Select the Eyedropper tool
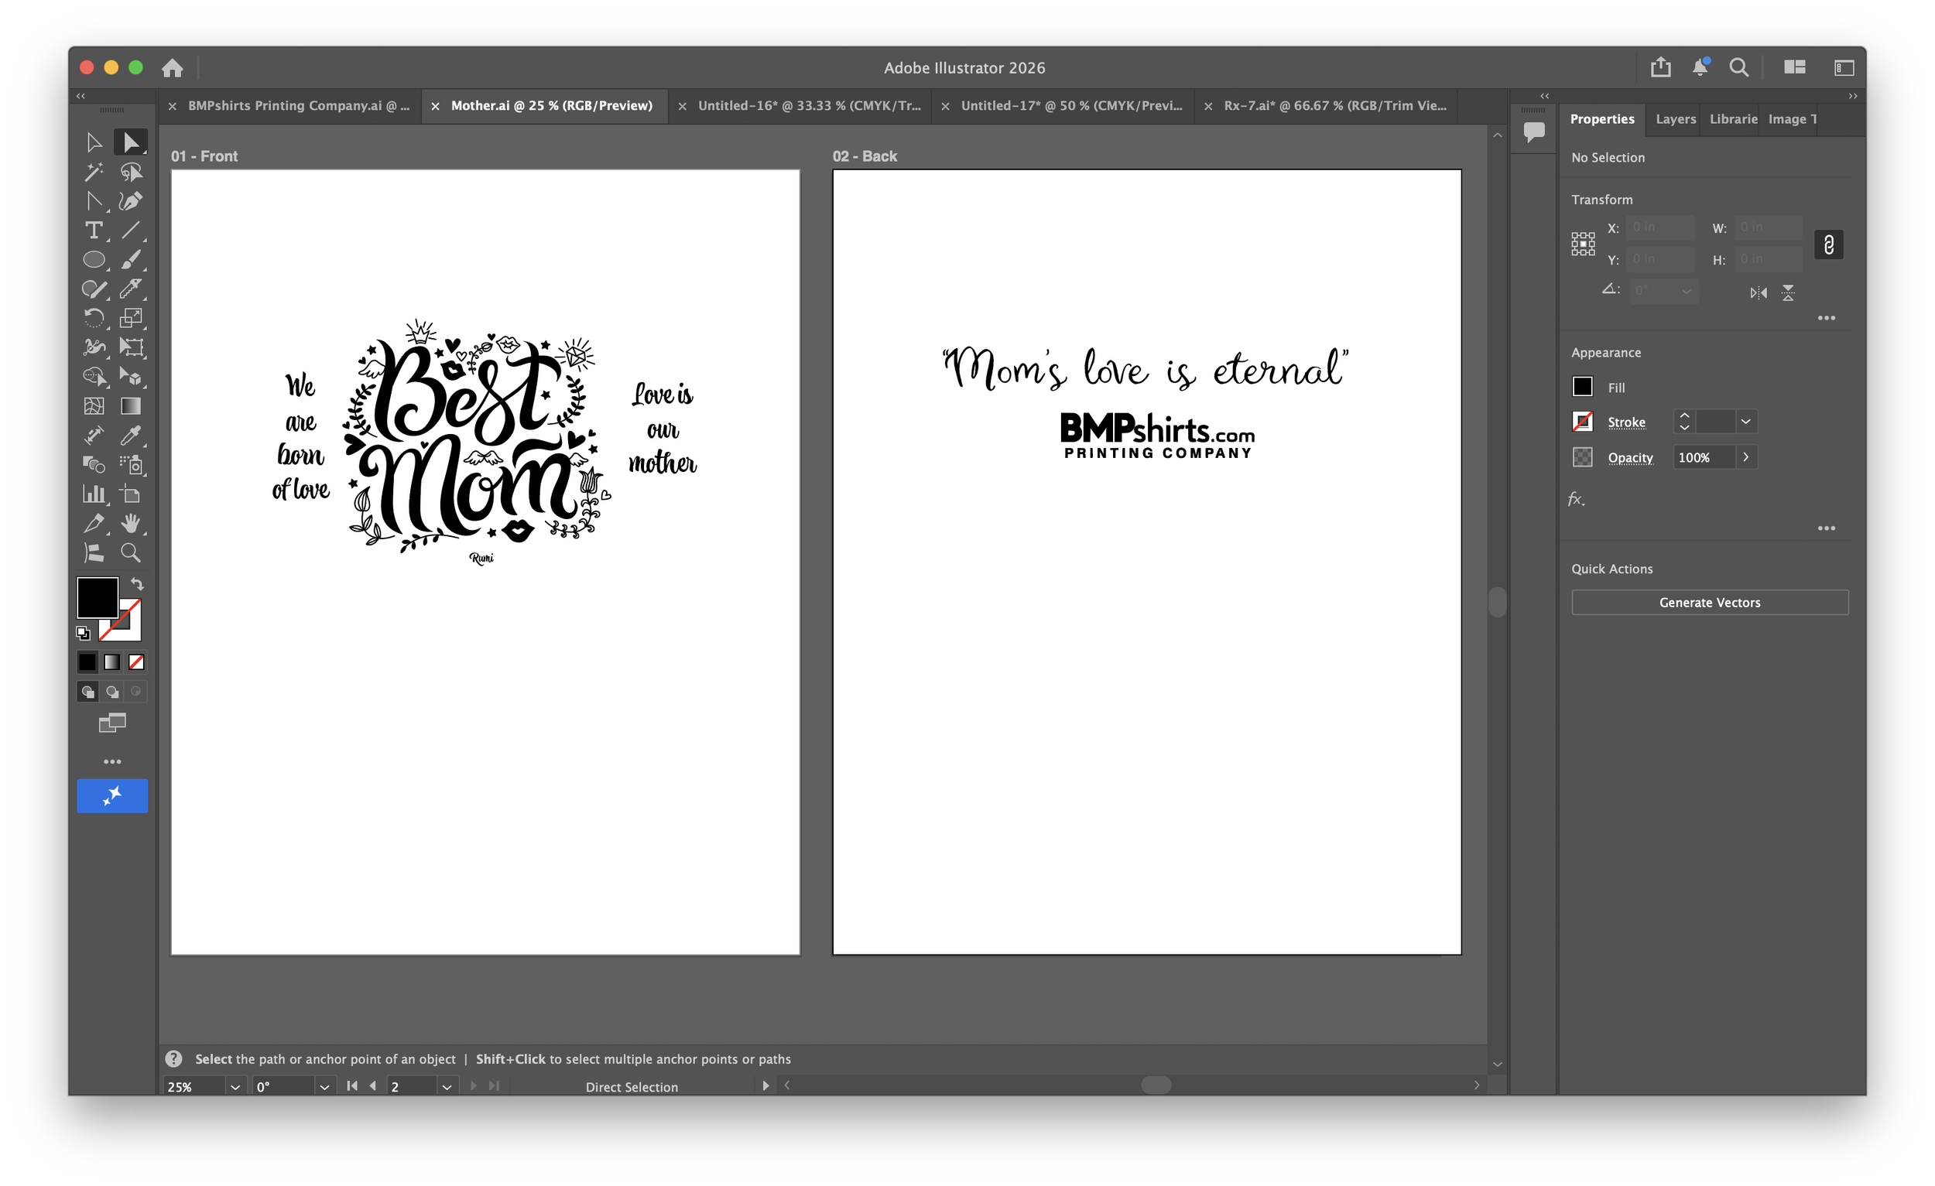 coord(130,435)
